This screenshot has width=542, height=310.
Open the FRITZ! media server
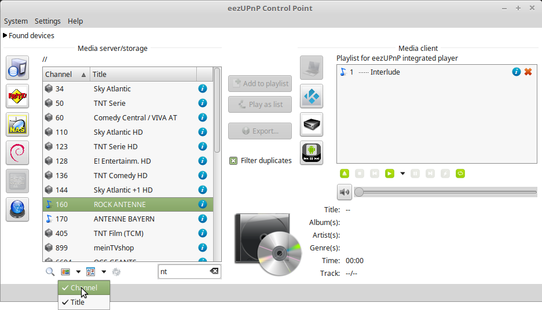[x=17, y=96]
